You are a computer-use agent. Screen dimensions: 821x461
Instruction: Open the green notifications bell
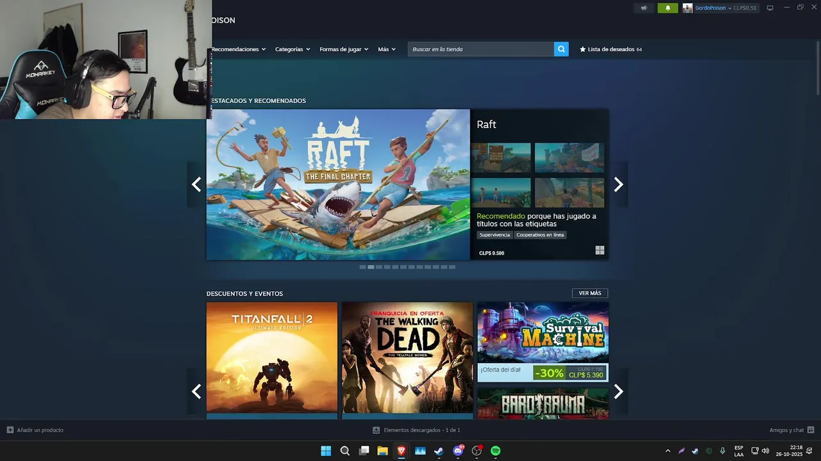pos(668,8)
